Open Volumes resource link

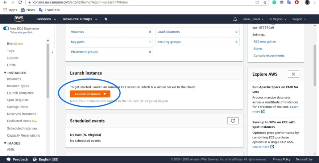coord(77,32)
